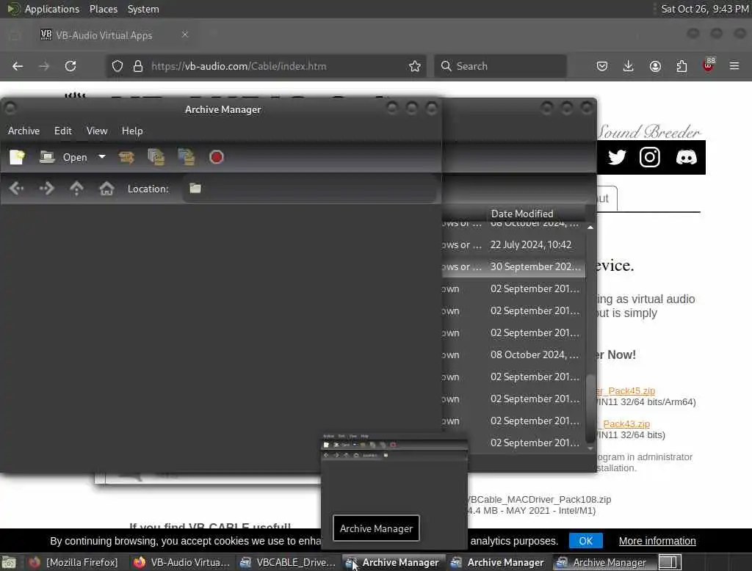Image resolution: width=752 pixels, height=571 pixels.
Task: Click the workspace switcher in the bottom panel
Action: (x=670, y=562)
